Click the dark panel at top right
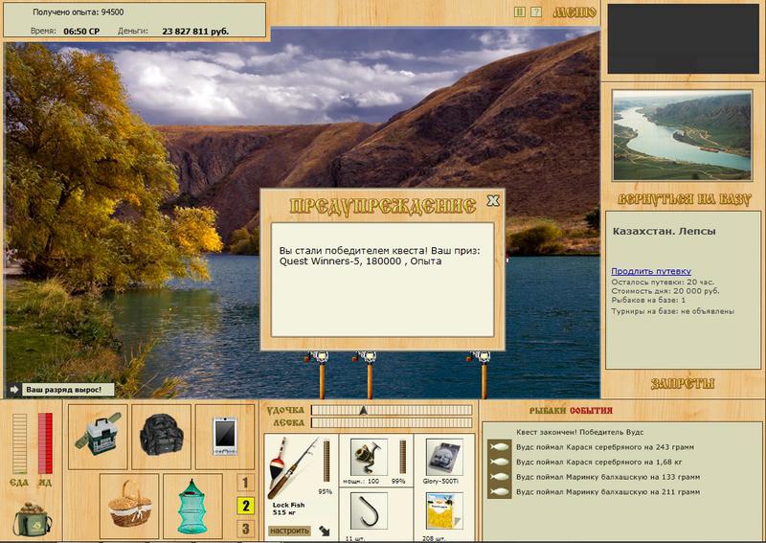766x543 pixels. 684,39
